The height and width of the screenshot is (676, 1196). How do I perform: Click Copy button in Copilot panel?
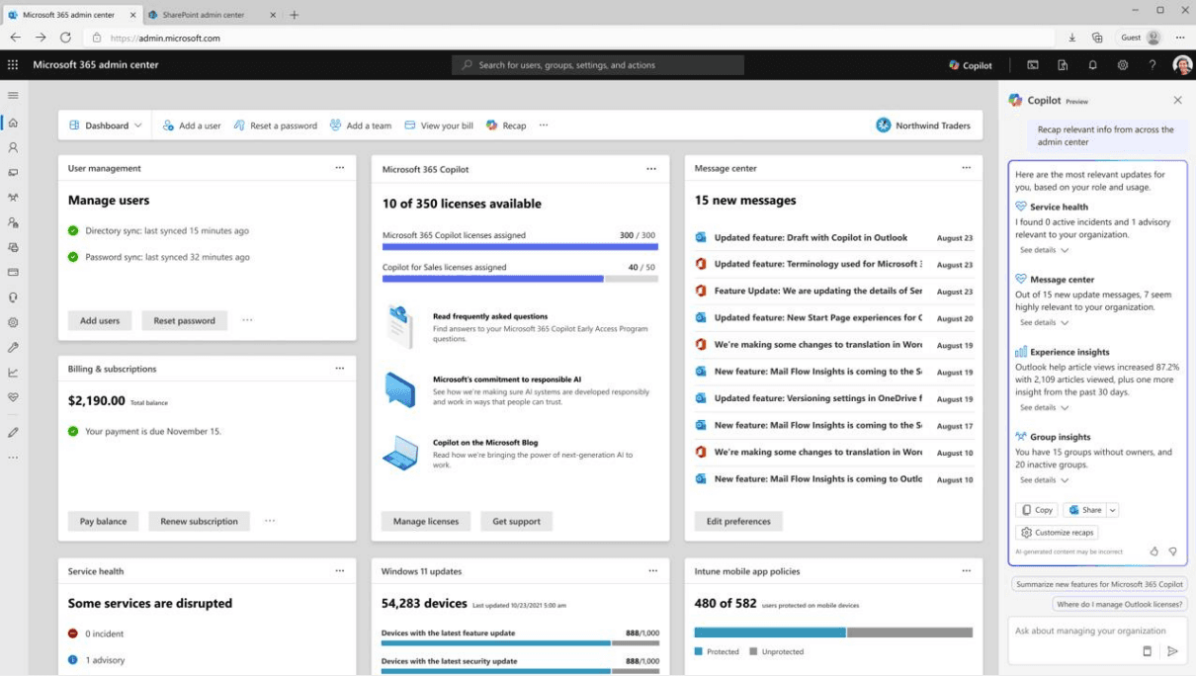(x=1037, y=510)
